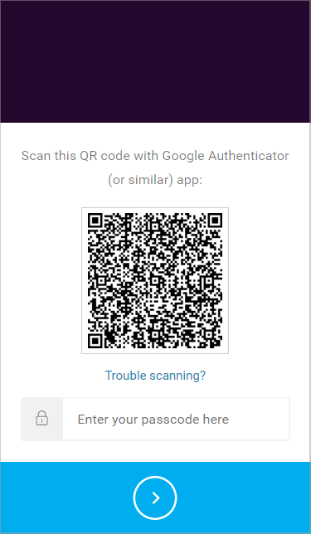Focus the "Enter your passcode here" field
The height and width of the screenshot is (534, 311).
(x=176, y=420)
